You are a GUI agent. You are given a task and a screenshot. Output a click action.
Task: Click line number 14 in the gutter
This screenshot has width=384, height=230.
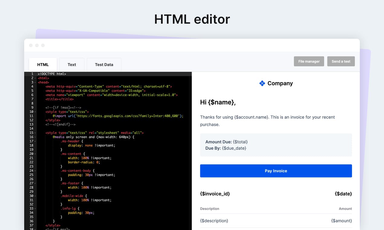pyautogui.click(x=31, y=129)
